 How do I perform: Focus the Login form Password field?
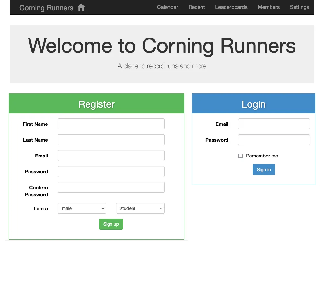(x=274, y=140)
